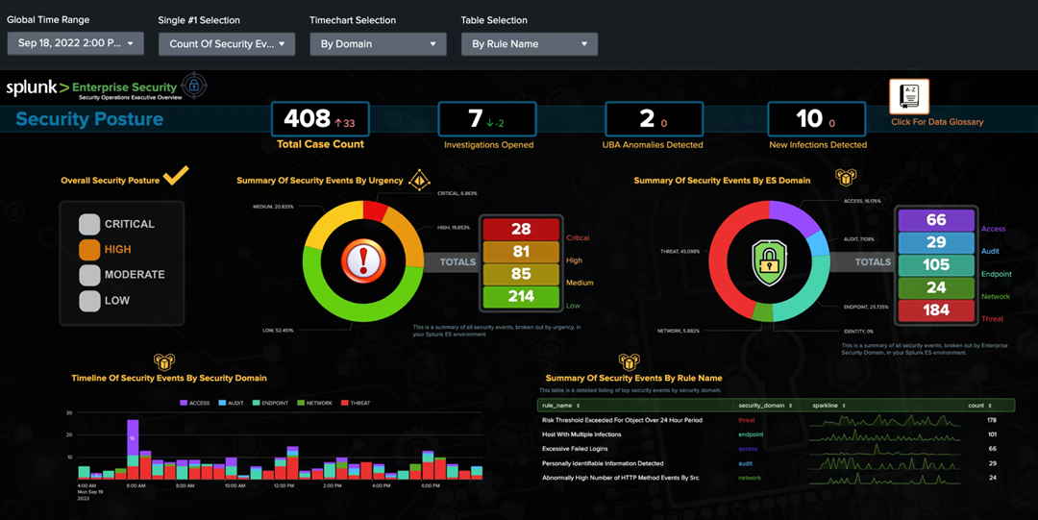Click the cube icon above ES Domain summary

[x=845, y=178]
